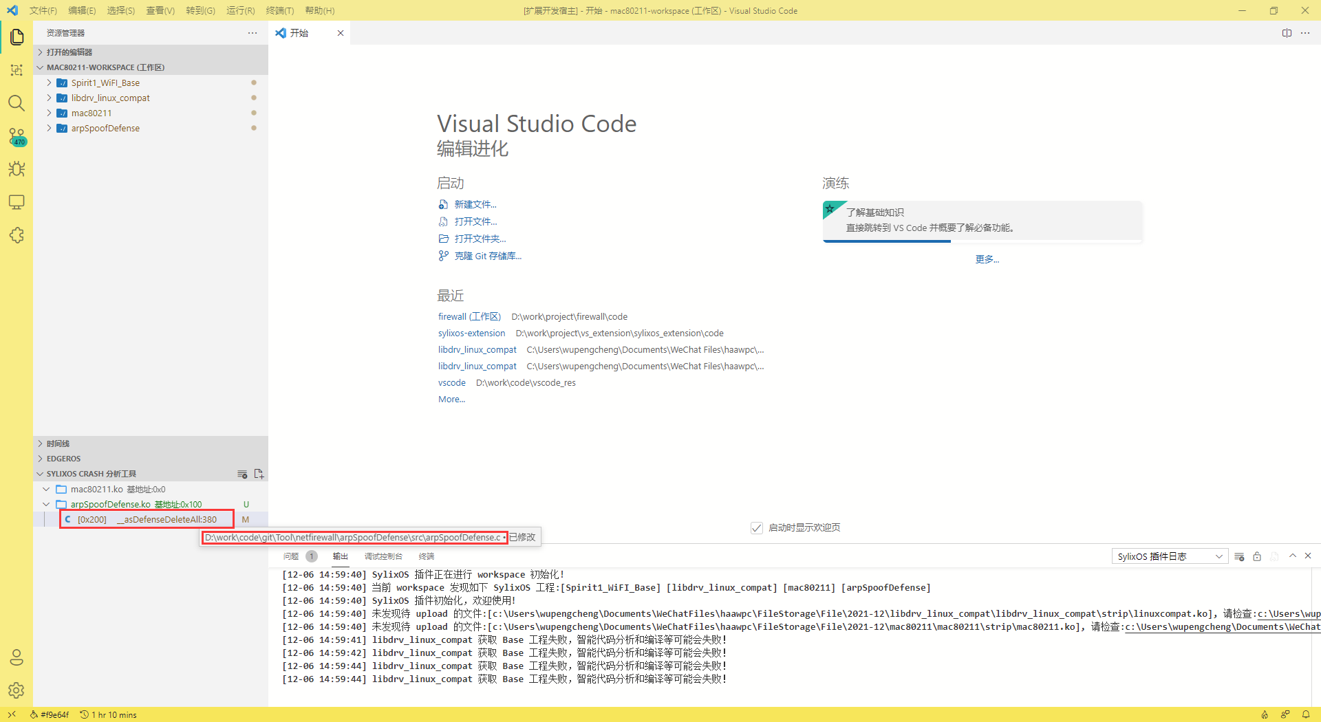Open the Manage gear icon

pyautogui.click(x=17, y=690)
